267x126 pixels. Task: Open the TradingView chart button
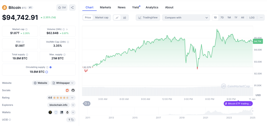(148, 18)
